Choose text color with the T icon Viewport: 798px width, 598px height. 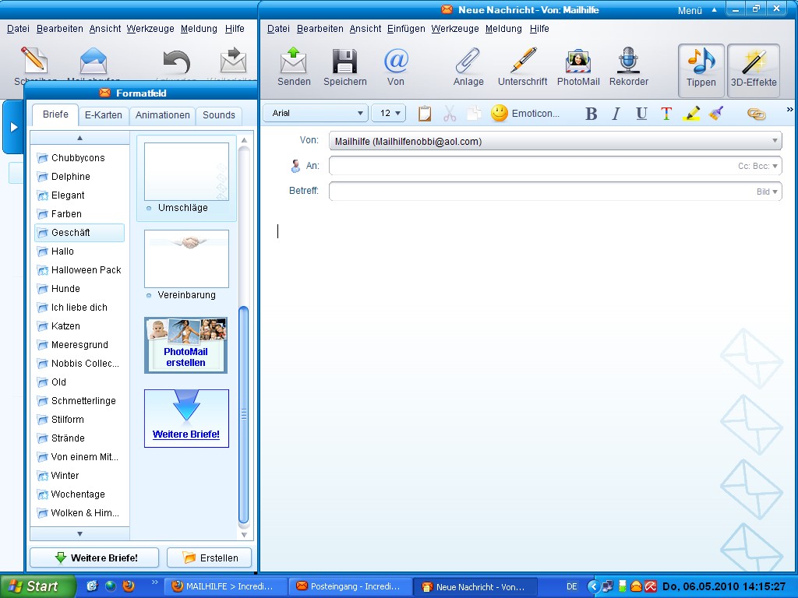666,114
